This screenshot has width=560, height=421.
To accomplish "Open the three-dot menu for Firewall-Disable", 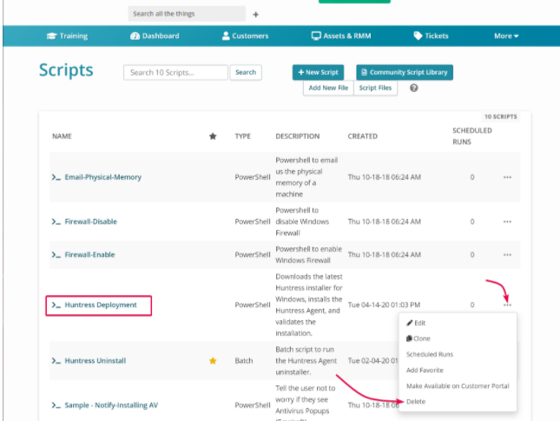I will 507,221.
